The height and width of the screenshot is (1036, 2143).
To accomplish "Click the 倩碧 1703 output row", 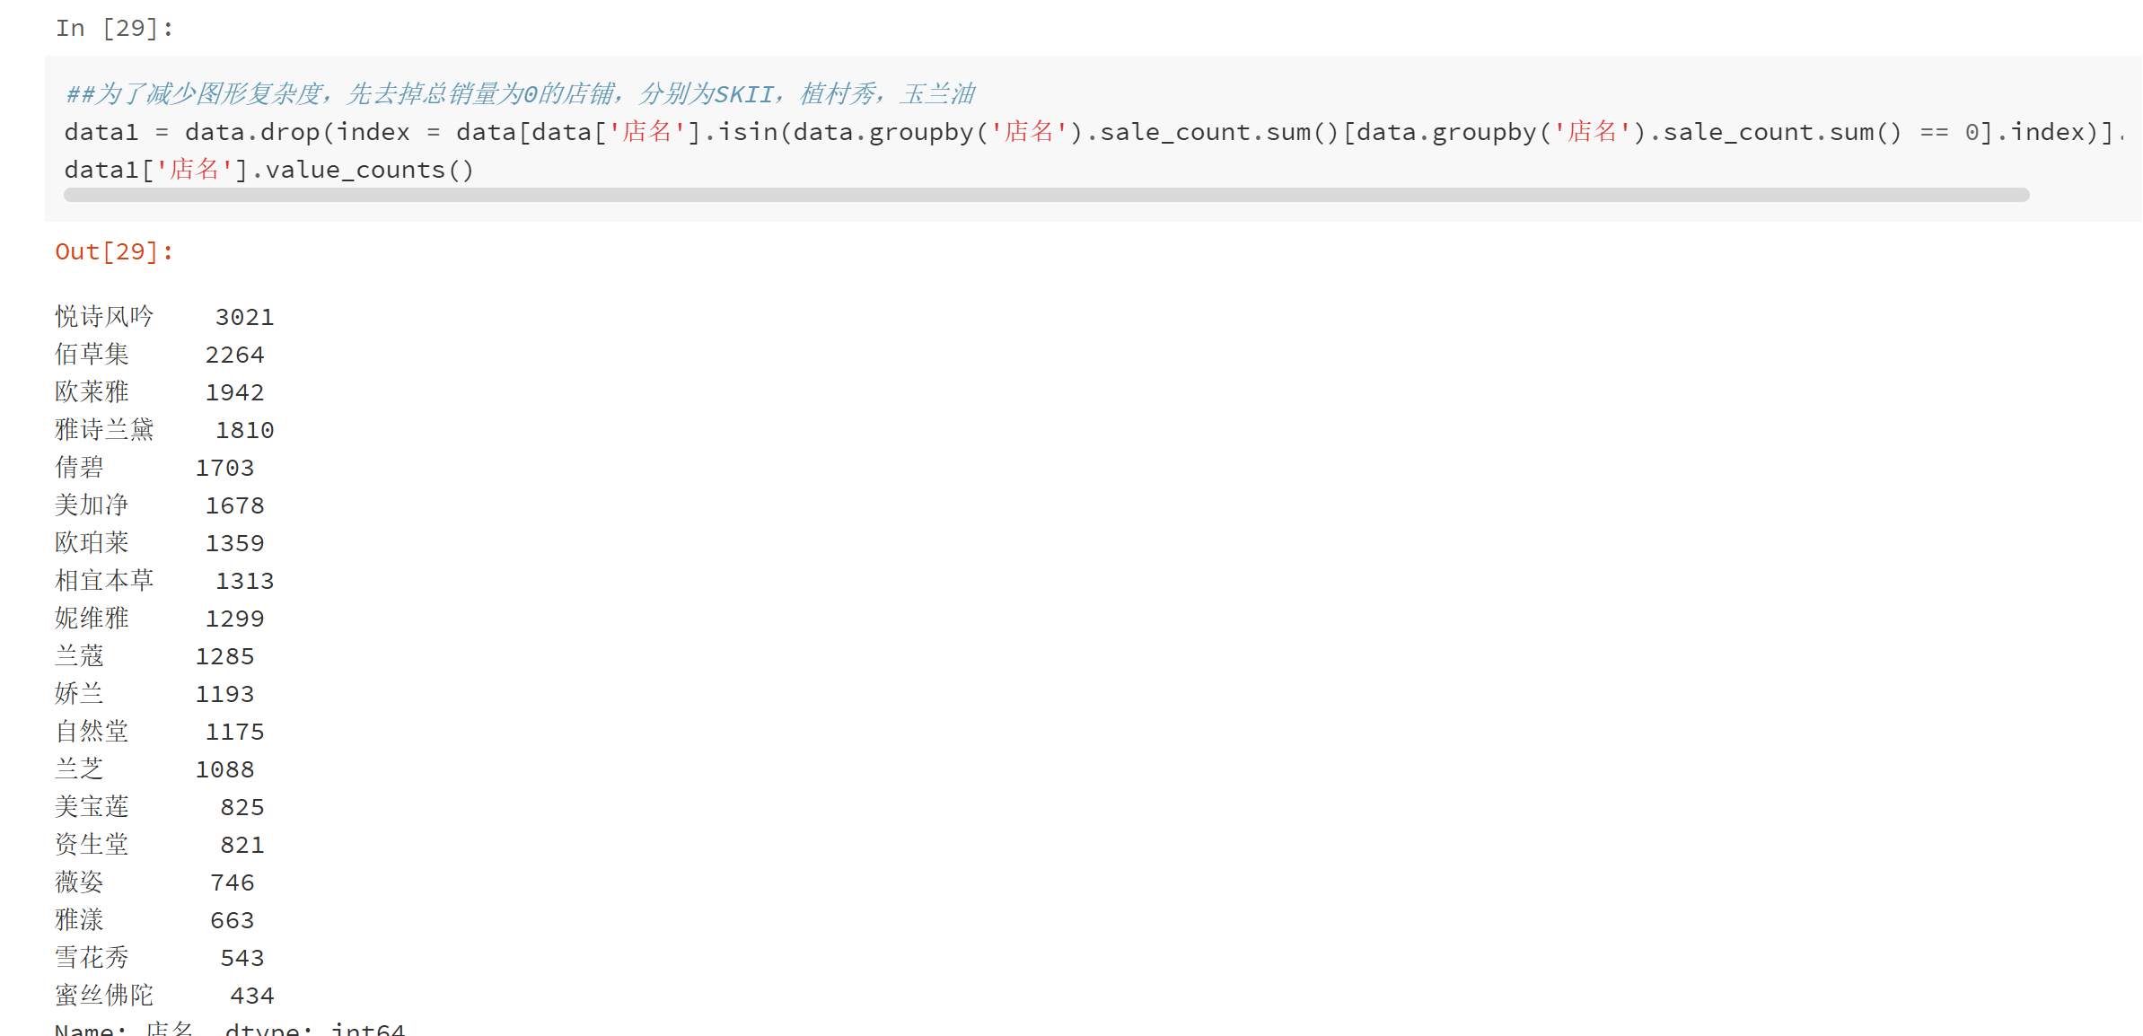I will 154,468.
